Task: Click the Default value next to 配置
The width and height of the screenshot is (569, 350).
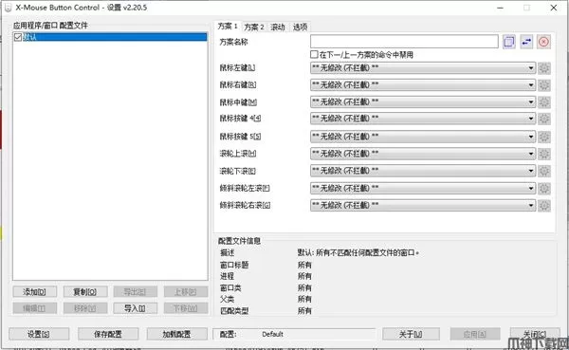Action: 272,334
